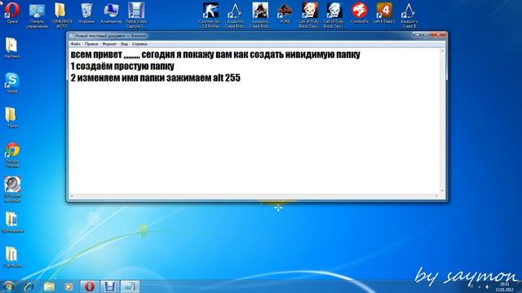
Task: Click the horizontal scrollbar left arrow in Notepad
Action: click(72, 196)
